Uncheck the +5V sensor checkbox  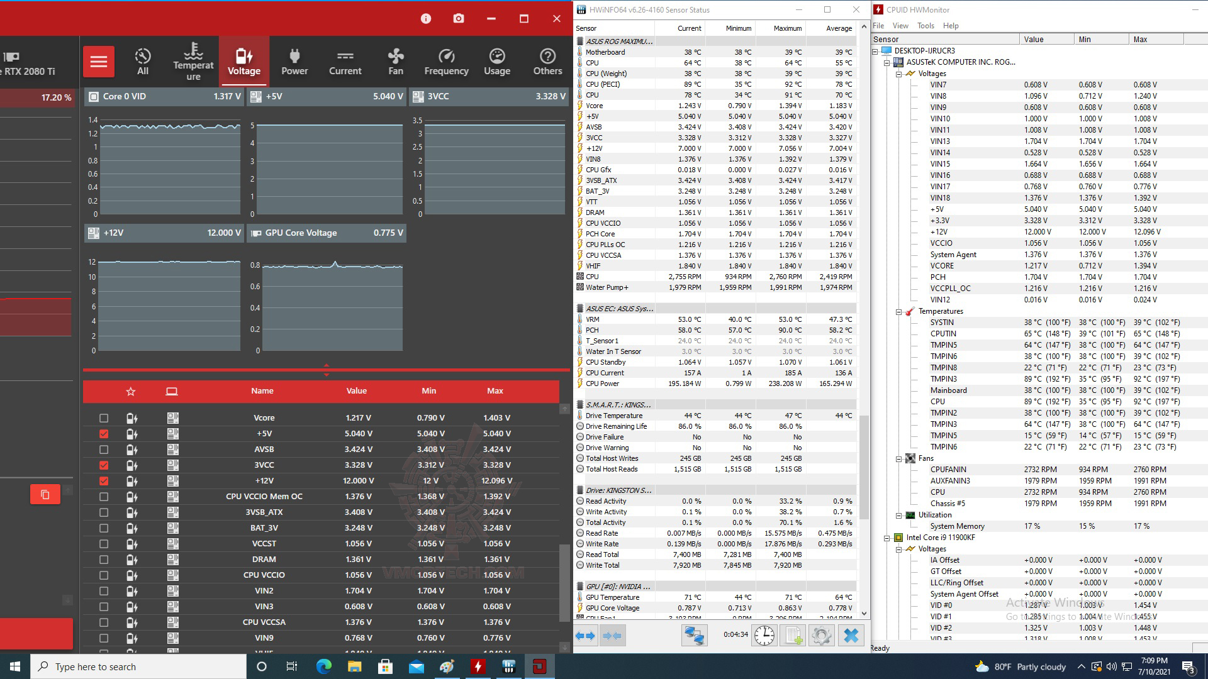click(104, 434)
